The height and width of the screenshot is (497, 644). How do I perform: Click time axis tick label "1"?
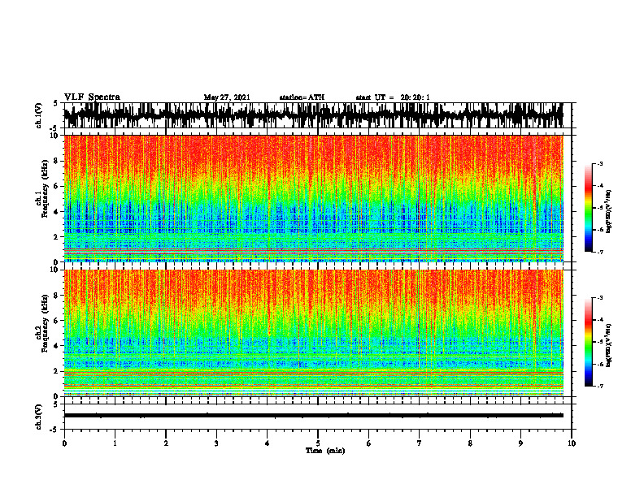(115, 443)
